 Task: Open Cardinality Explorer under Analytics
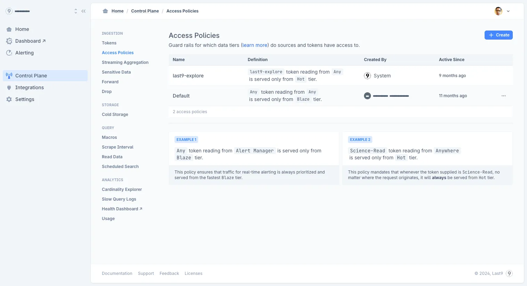pos(122,190)
